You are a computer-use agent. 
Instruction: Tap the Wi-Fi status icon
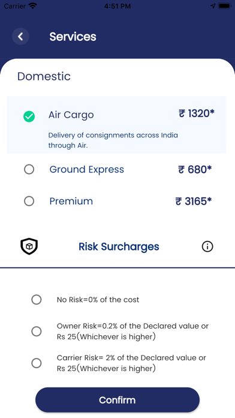point(33,6)
